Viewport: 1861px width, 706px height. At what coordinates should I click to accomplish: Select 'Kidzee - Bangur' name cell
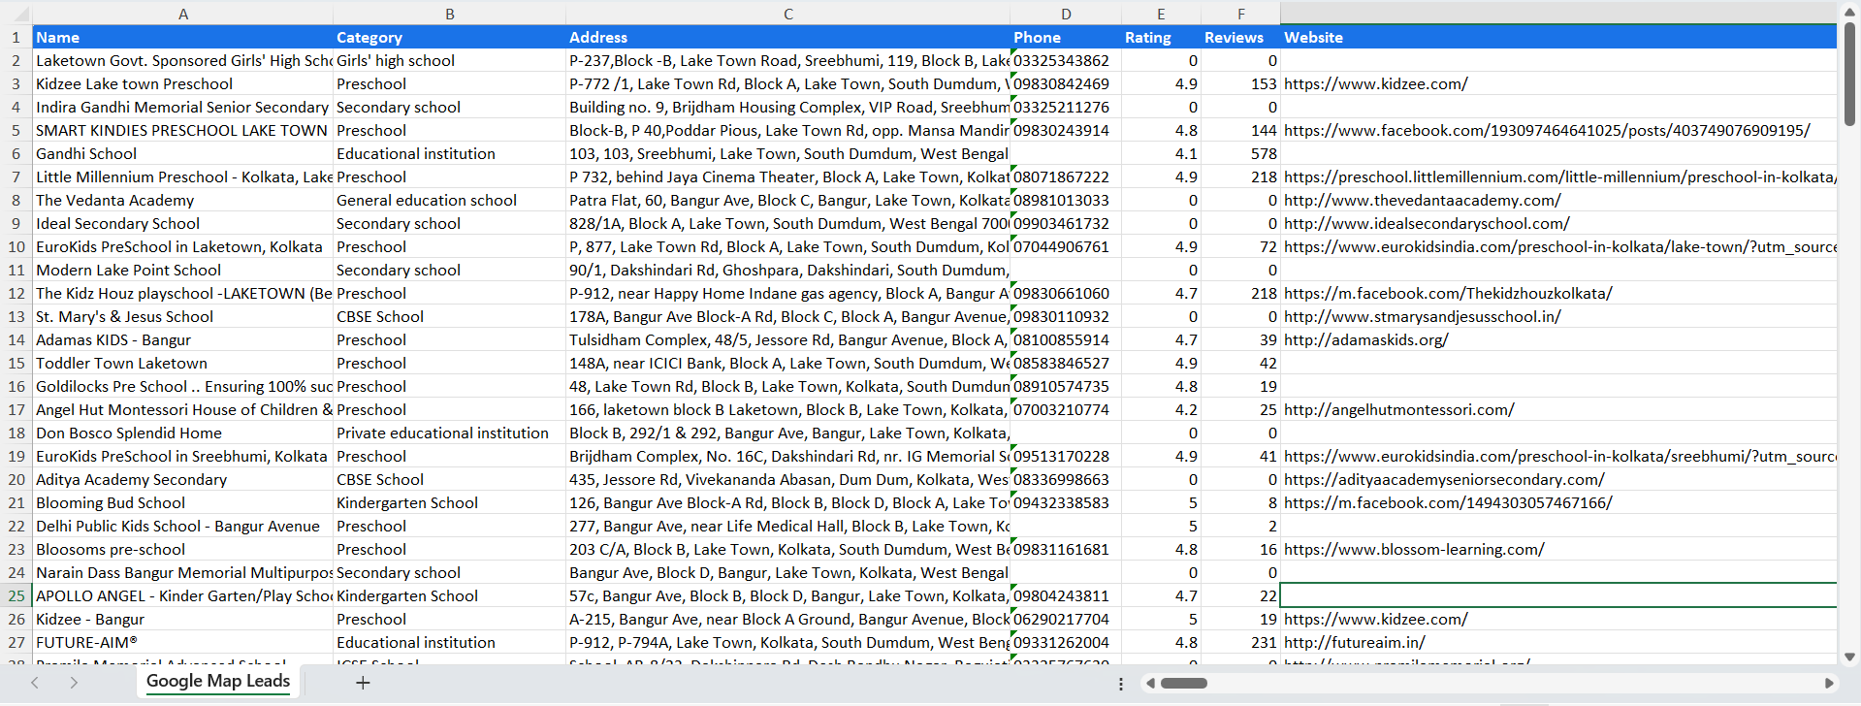tap(183, 619)
